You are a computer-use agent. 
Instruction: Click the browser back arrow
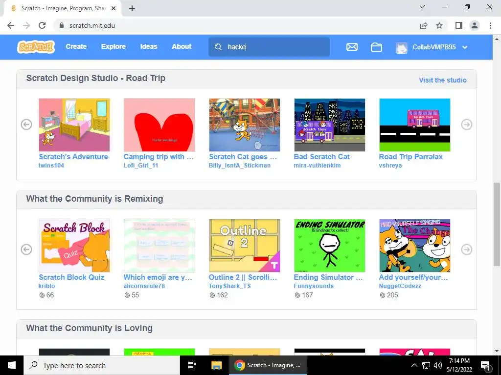point(11,25)
